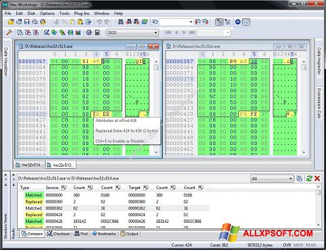Click the red X clear results icon
The image size is (326, 250).
pyautogui.click(x=317, y=178)
